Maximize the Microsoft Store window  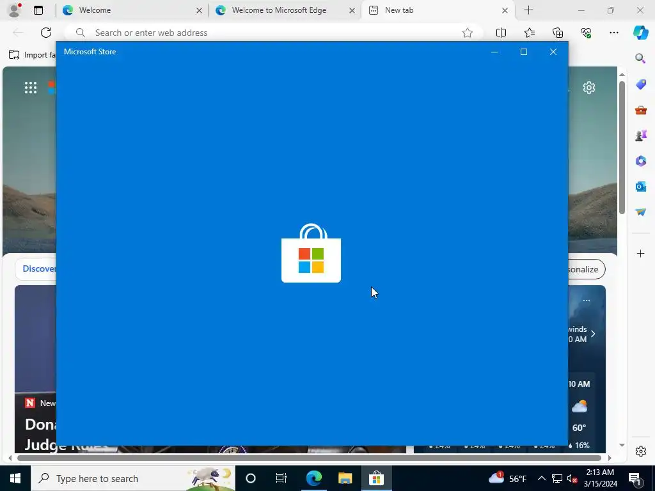(523, 52)
